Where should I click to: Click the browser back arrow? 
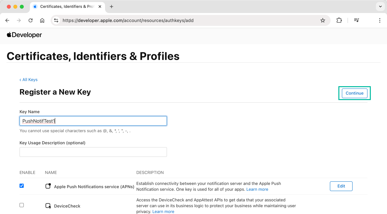coord(7,20)
